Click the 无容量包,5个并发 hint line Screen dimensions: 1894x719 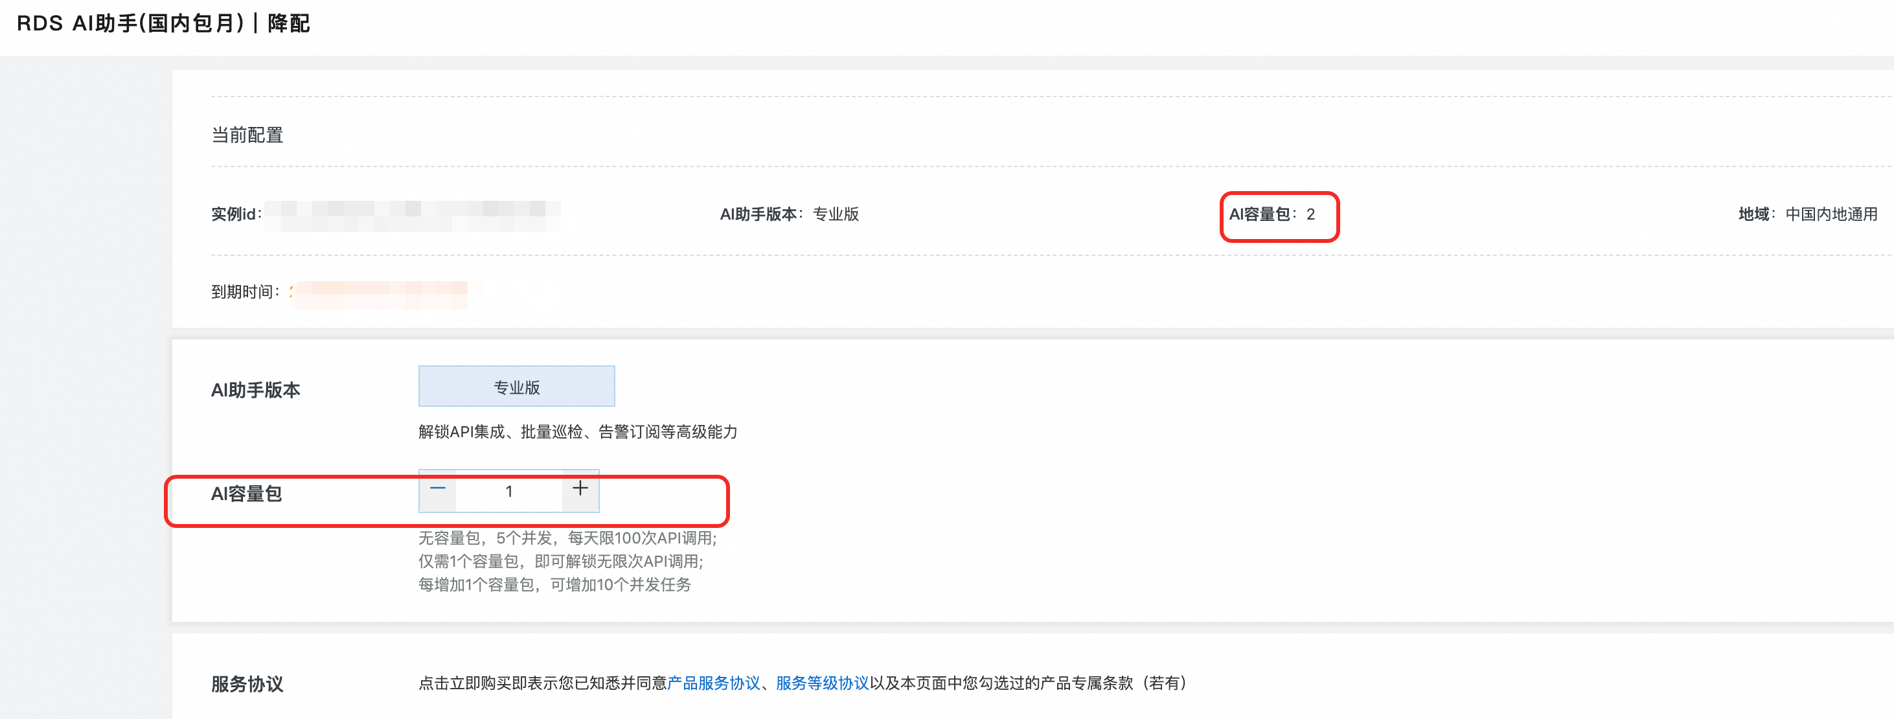click(567, 538)
